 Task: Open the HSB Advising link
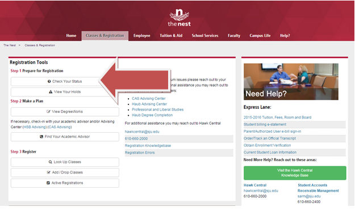[35, 127]
